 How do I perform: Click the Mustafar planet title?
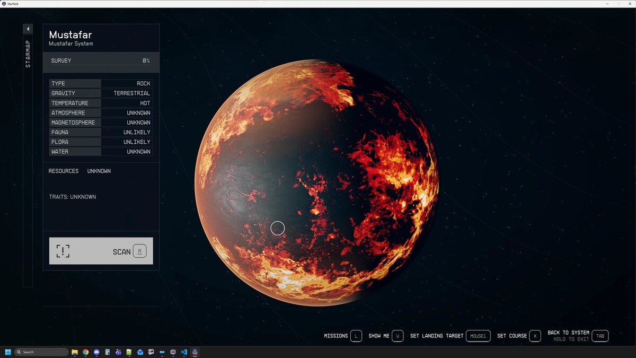(70, 35)
